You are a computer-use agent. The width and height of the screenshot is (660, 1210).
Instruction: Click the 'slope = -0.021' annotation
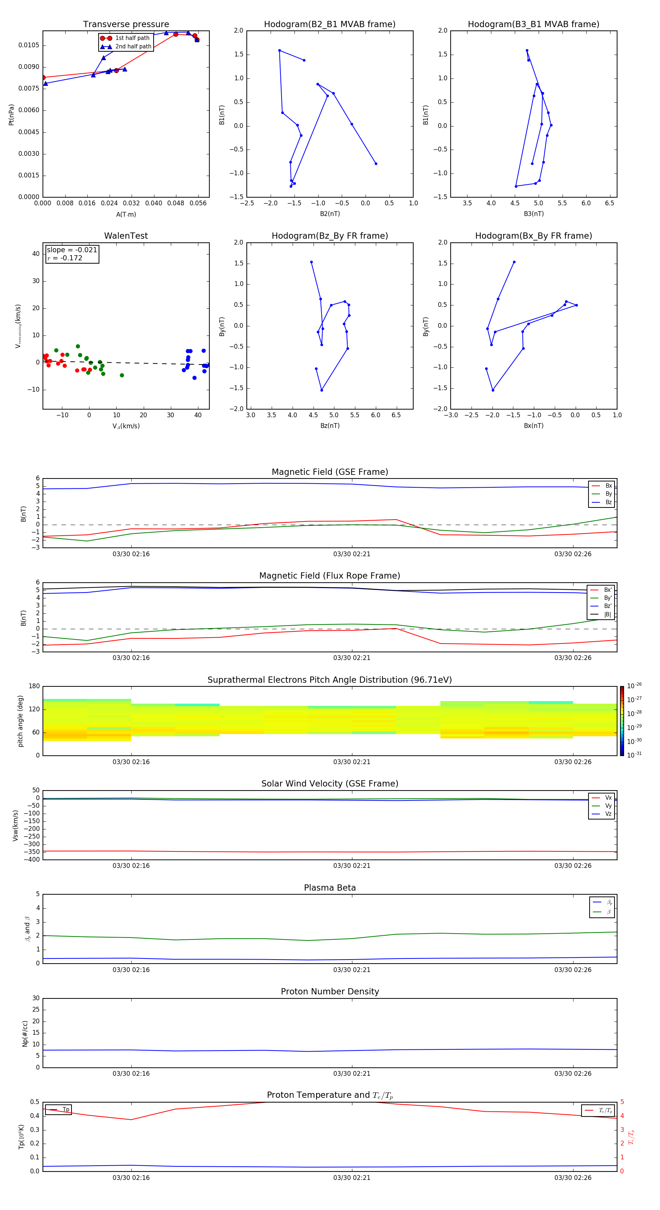[x=72, y=250]
